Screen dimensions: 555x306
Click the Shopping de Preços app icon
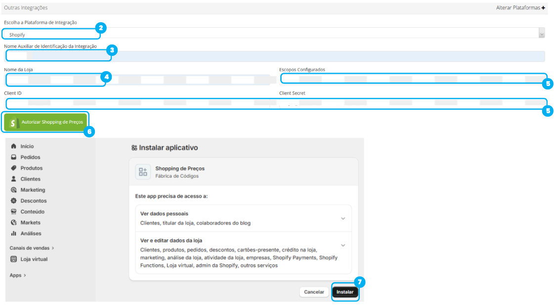(143, 172)
